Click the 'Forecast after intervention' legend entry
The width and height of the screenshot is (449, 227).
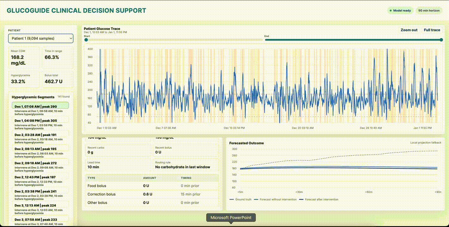point(319,200)
